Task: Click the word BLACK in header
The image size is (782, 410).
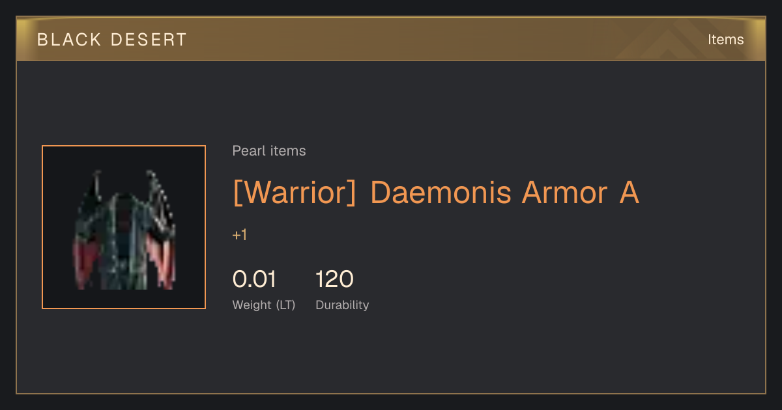Action: [x=69, y=40]
